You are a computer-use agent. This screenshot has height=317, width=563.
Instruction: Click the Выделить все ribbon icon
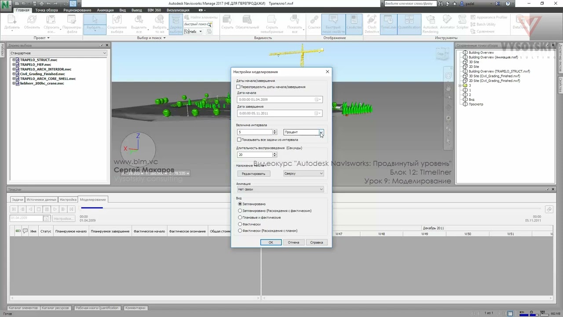139,23
